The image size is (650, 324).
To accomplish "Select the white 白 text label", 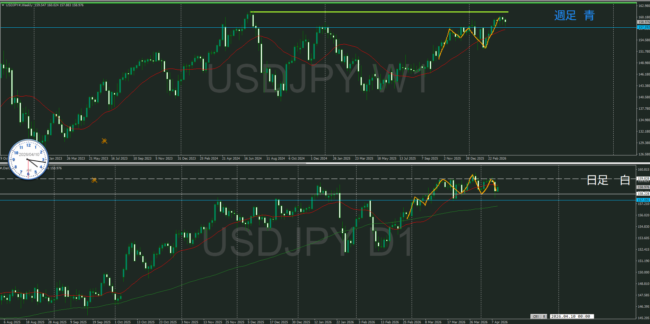I will tap(625, 180).
